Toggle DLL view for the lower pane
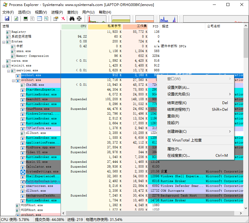This screenshot has height=223, width=249. point(47,18)
